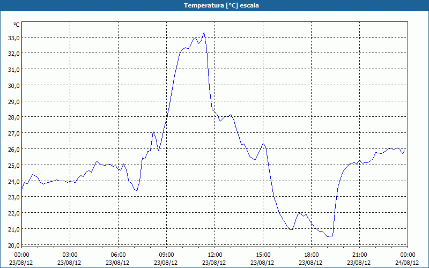Image resolution: width=429 pixels, height=268 pixels.
Task: Click the 09:00 time label
Action: 167,255
